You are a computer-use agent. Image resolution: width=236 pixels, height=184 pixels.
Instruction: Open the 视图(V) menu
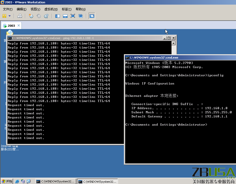[35, 9]
